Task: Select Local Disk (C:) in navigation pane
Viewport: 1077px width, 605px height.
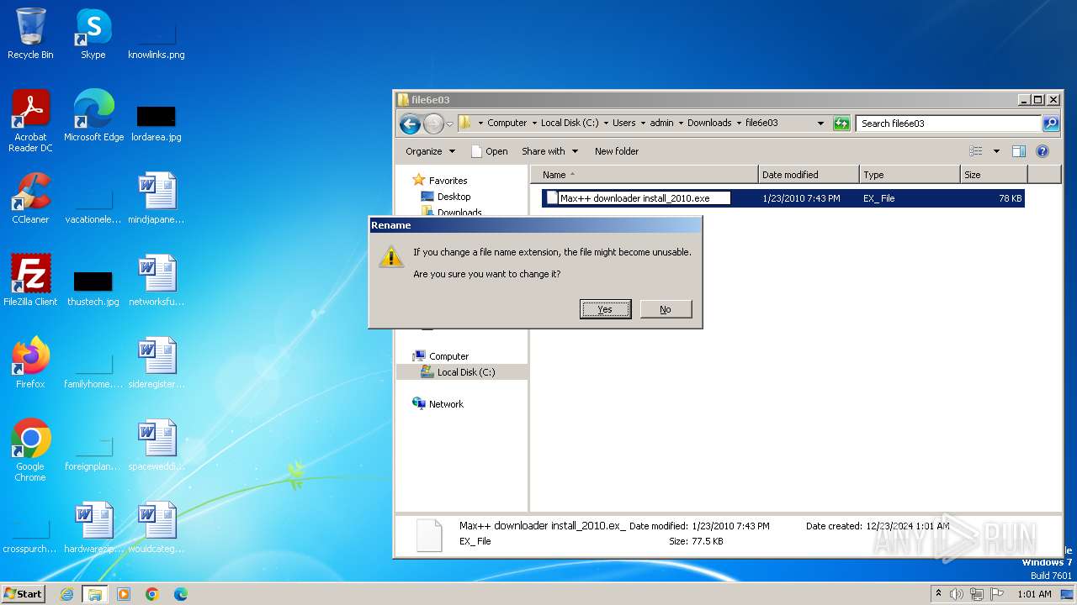Action: pos(466,372)
